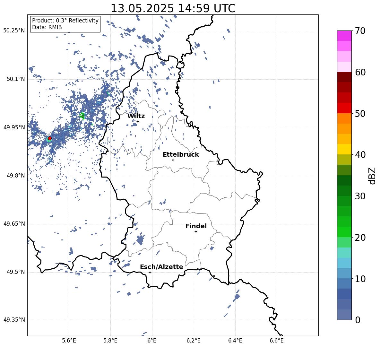Click the 49.35°N latitude tick label
The image size is (380, 347).
tap(14, 320)
